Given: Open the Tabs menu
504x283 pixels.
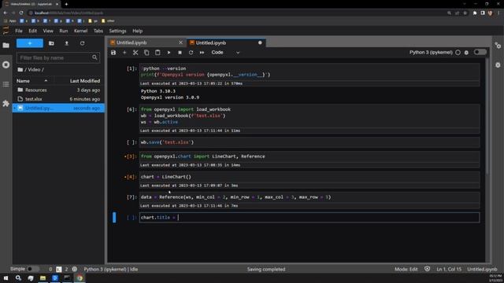Looking at the screenshot, I should [x=98, y=31].
